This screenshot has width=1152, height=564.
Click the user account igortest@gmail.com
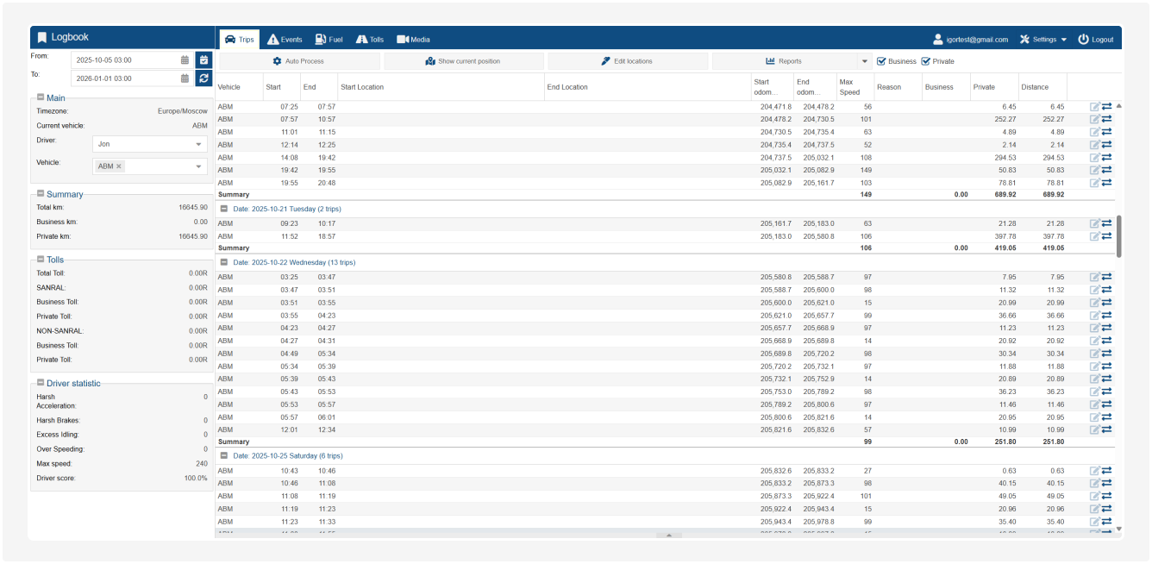[x=970, y=39]
